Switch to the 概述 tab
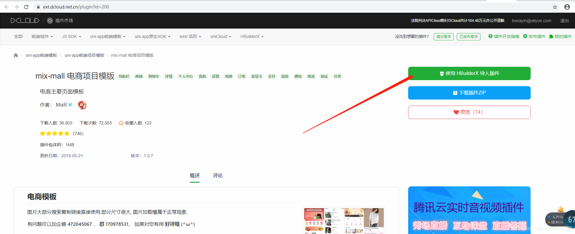575x234 pixels. 195,176
